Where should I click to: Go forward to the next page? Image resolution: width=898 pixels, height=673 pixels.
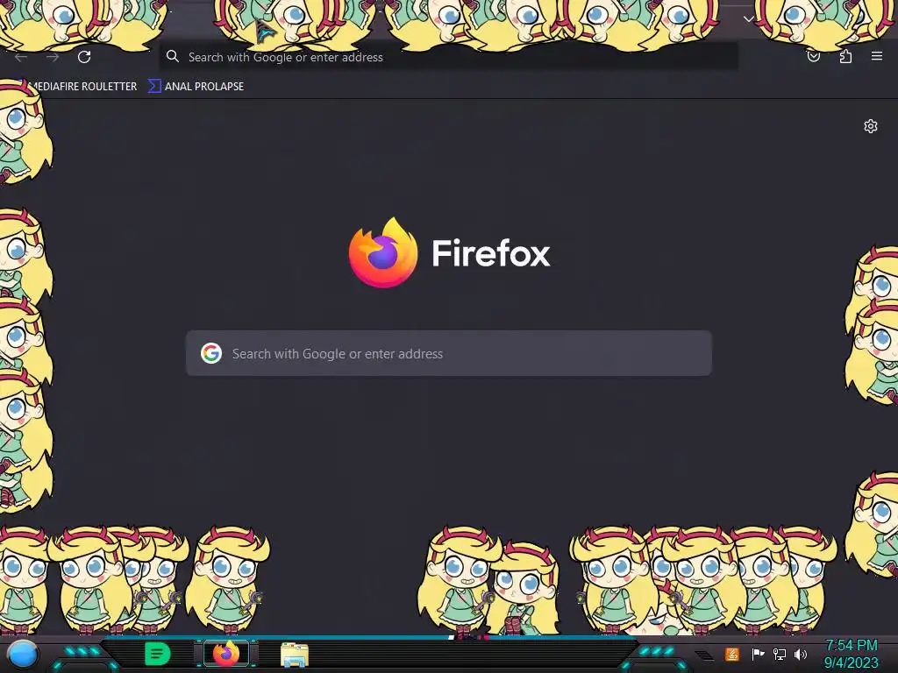click(x=53, y=57)
